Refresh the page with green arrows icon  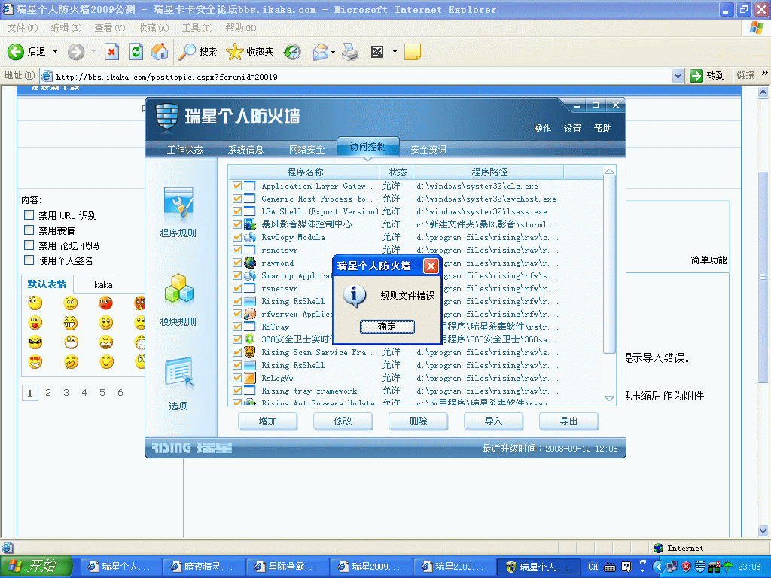[x=136, y=52]
